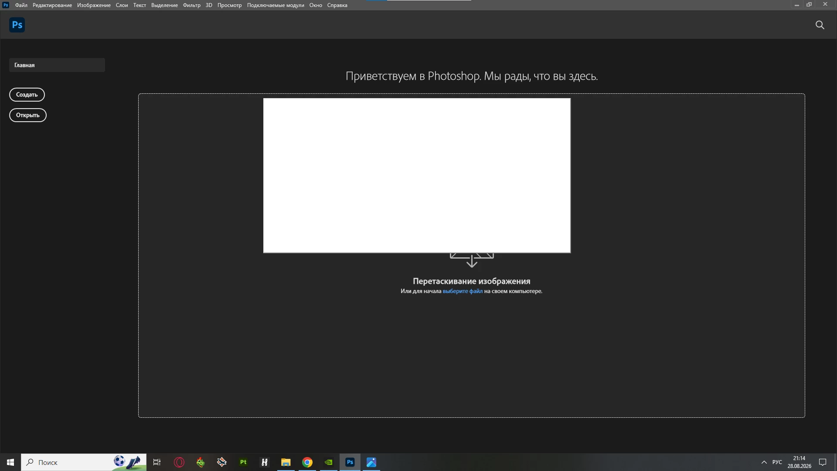Restore down the Photoshop window
This screenshot has height=471, width=837.
(809, 5)
